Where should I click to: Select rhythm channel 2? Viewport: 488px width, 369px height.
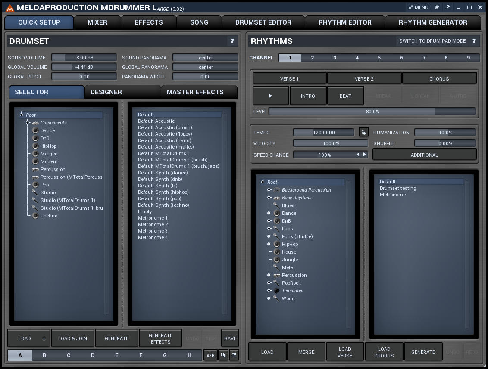(x=313, y=58)
